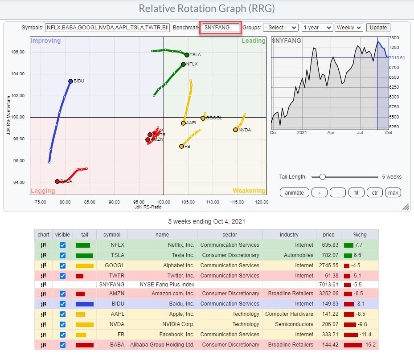This screenshot has width=414, height=355.
Task: Sort table by the %chg column header
Action: click(x=359, y=235)
